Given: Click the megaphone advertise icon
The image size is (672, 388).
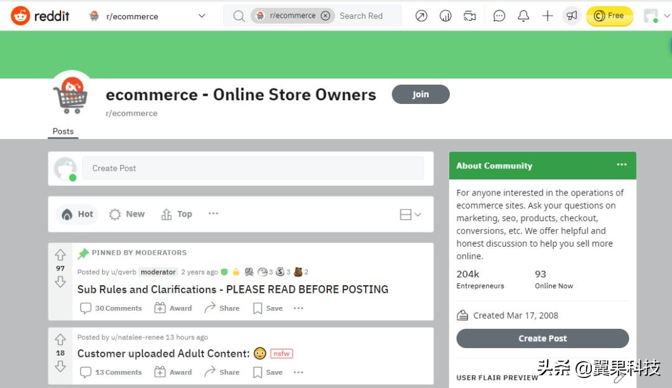Looking at the screenshot, I should click(571, 16).
